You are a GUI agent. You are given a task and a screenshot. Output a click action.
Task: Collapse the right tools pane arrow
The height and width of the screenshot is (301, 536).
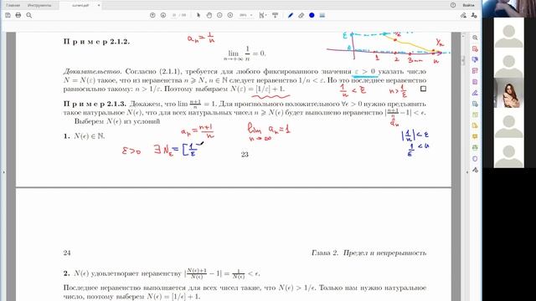click(467, 172)
